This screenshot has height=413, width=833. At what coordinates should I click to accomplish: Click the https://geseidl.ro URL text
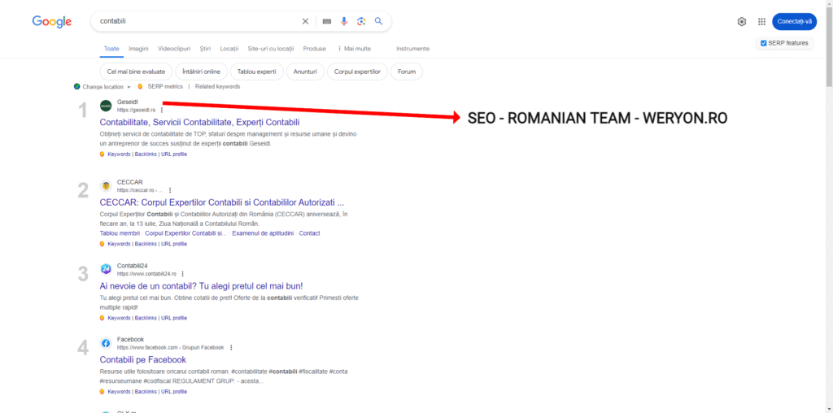point(137,111)
